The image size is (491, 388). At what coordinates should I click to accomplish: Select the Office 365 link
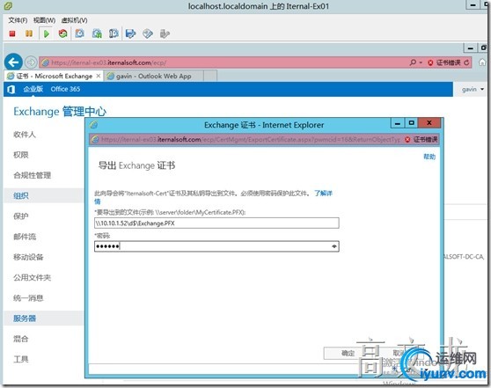click(65, 89)
